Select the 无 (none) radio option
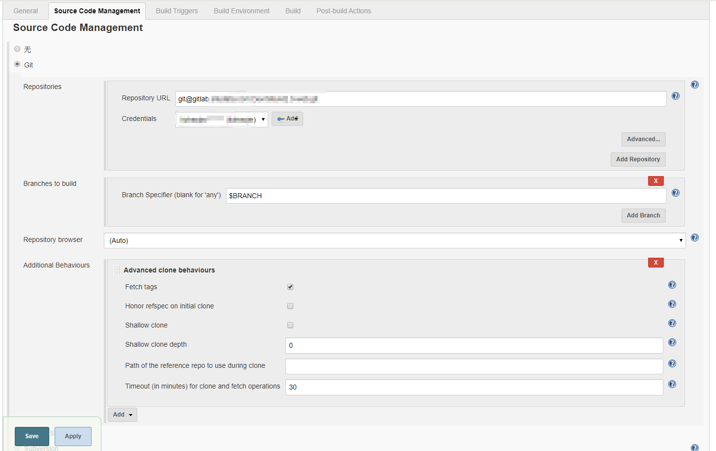This screenshot has width=716, height=451. point(18,49)
